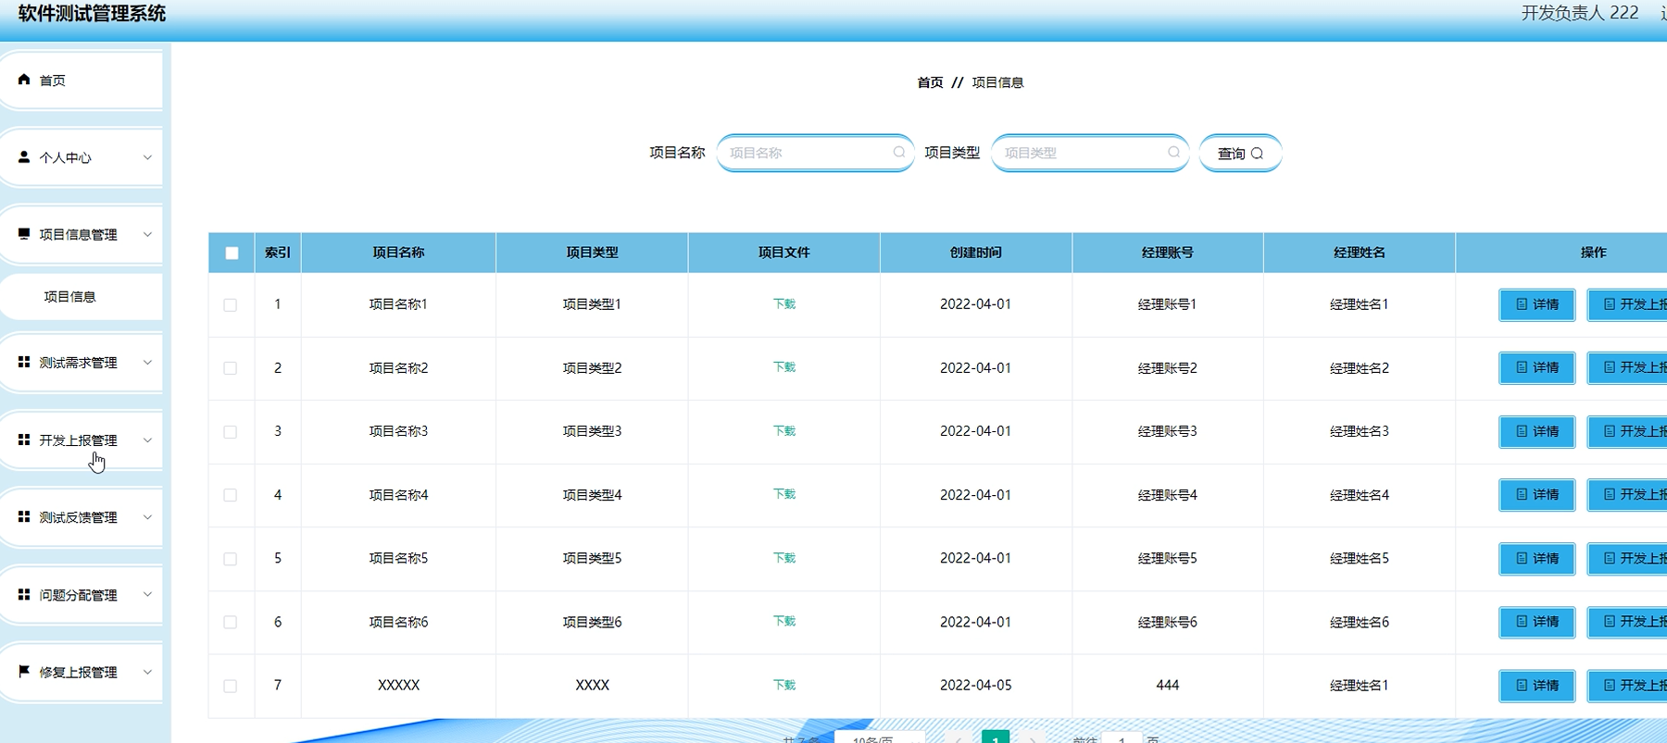This screenshot has width=1667, height=743.
Task: Expand the 测试反馈管理 chevron
Action: pyautogui.click(x=147, y=516)
